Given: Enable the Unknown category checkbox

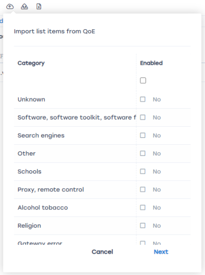Looking at the screenshot, I should coord(142,99).
